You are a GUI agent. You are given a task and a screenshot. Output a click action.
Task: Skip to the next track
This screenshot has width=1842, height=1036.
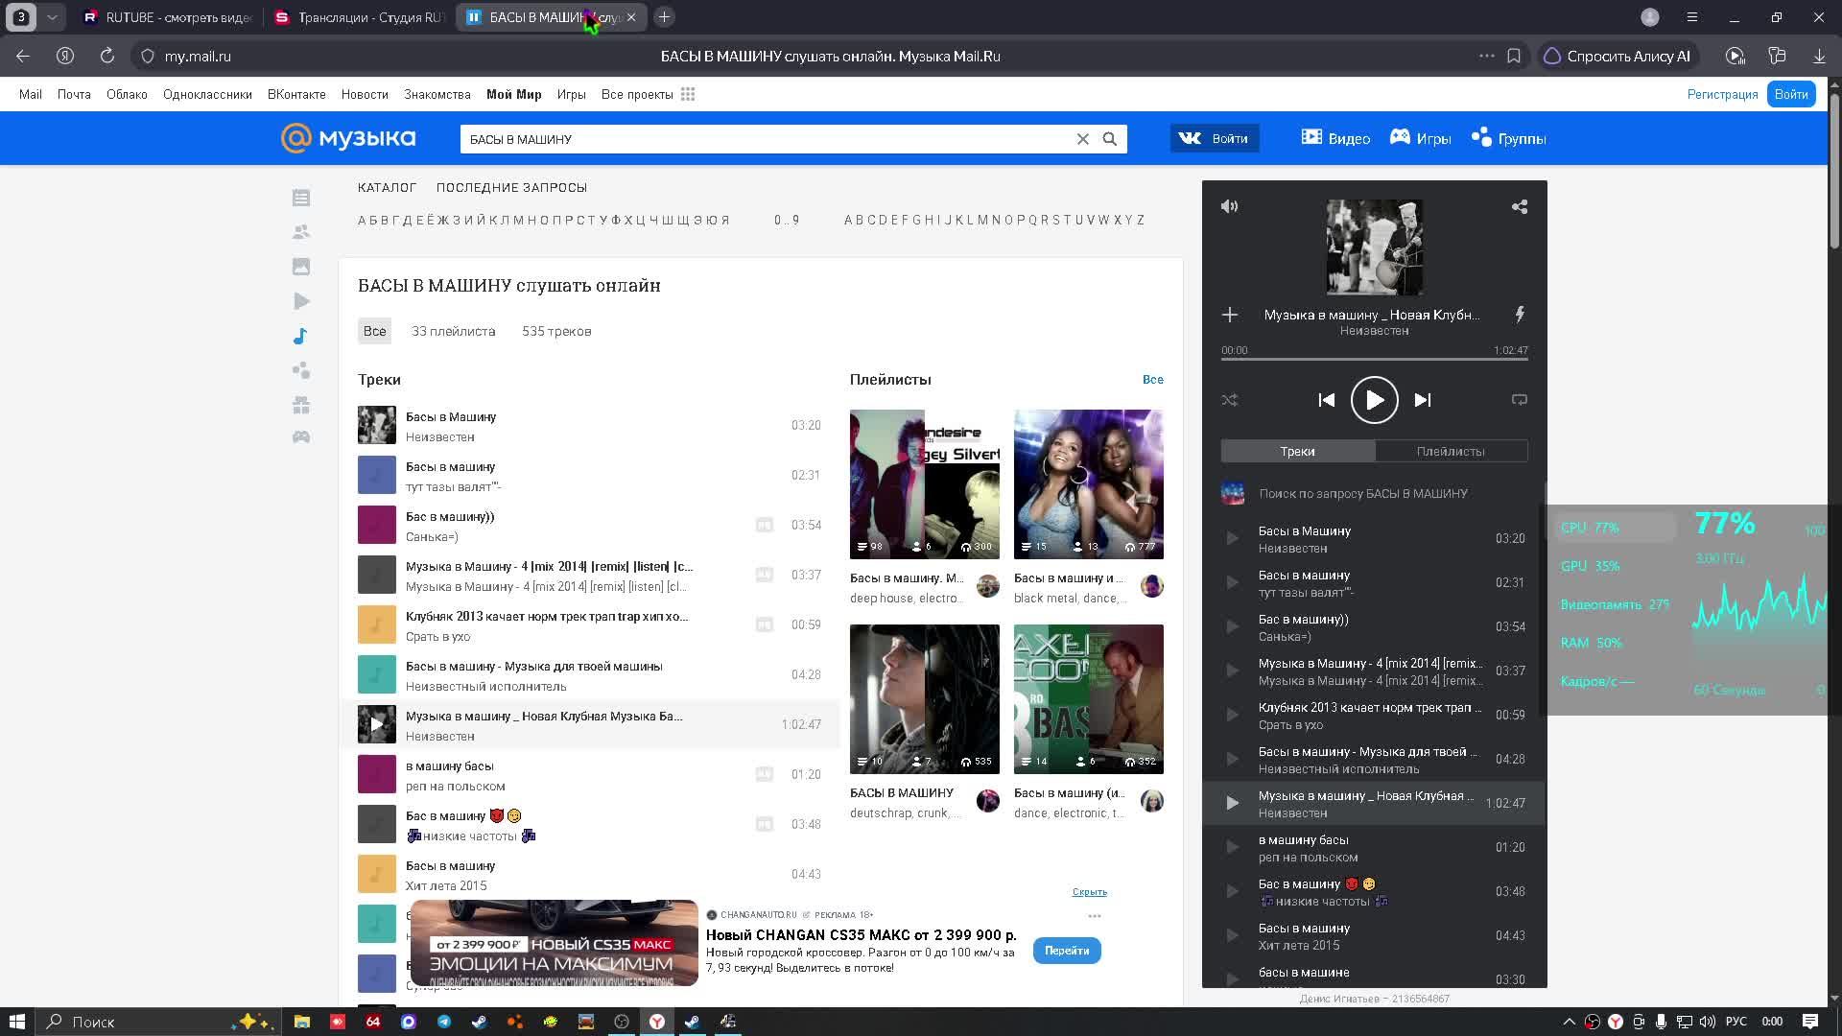click(x=1423, y=400)
